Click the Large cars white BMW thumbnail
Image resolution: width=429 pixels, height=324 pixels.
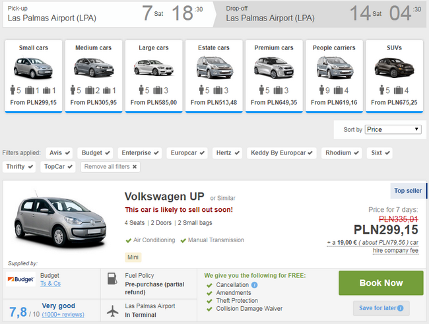(154, 67)
